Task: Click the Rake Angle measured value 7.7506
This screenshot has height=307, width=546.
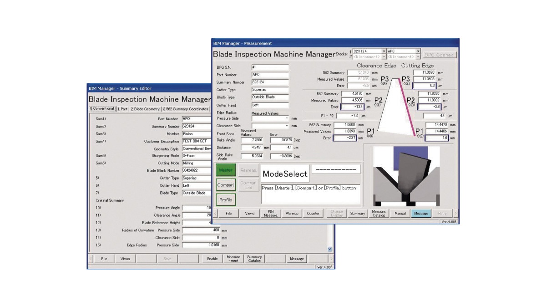Action: tap(252, 140)
